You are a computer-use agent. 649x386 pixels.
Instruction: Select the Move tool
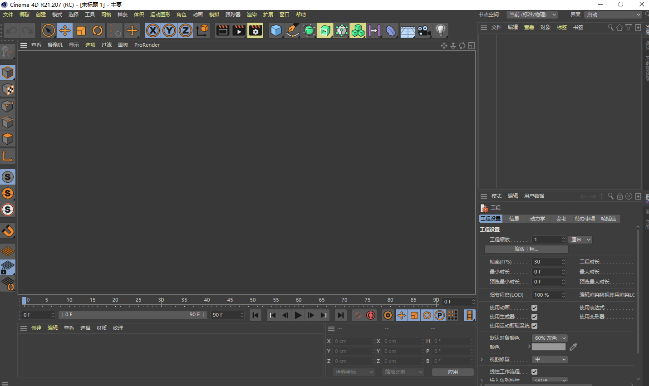(64, 30)
